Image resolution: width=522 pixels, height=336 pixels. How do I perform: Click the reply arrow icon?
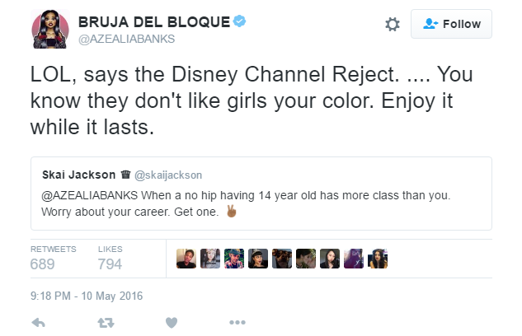(38, 322)
